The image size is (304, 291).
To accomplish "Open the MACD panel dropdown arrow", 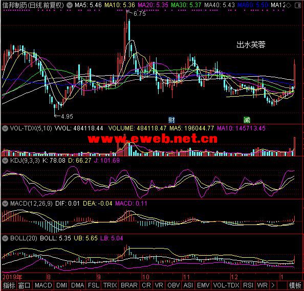I will (5, 204).
